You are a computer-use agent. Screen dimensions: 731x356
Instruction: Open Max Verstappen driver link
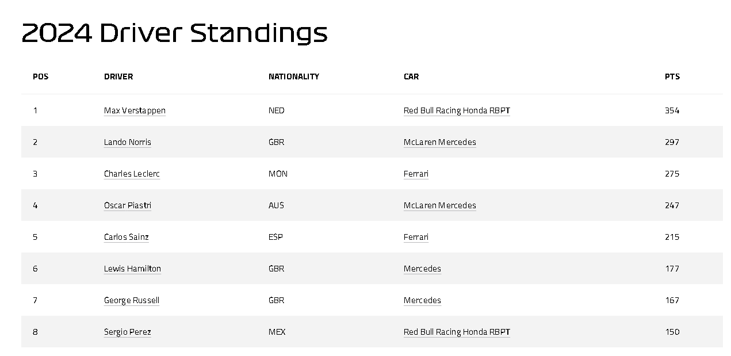(135, 110)
